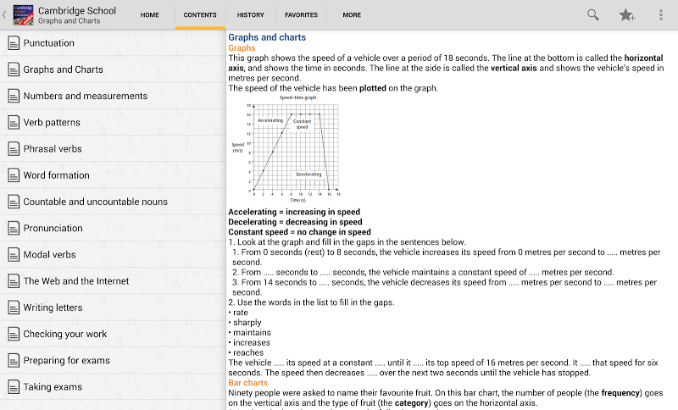This screenshot has height=410, width=678.
Task: Open the search magnifier icon
Action: click(x=593, y=14)
